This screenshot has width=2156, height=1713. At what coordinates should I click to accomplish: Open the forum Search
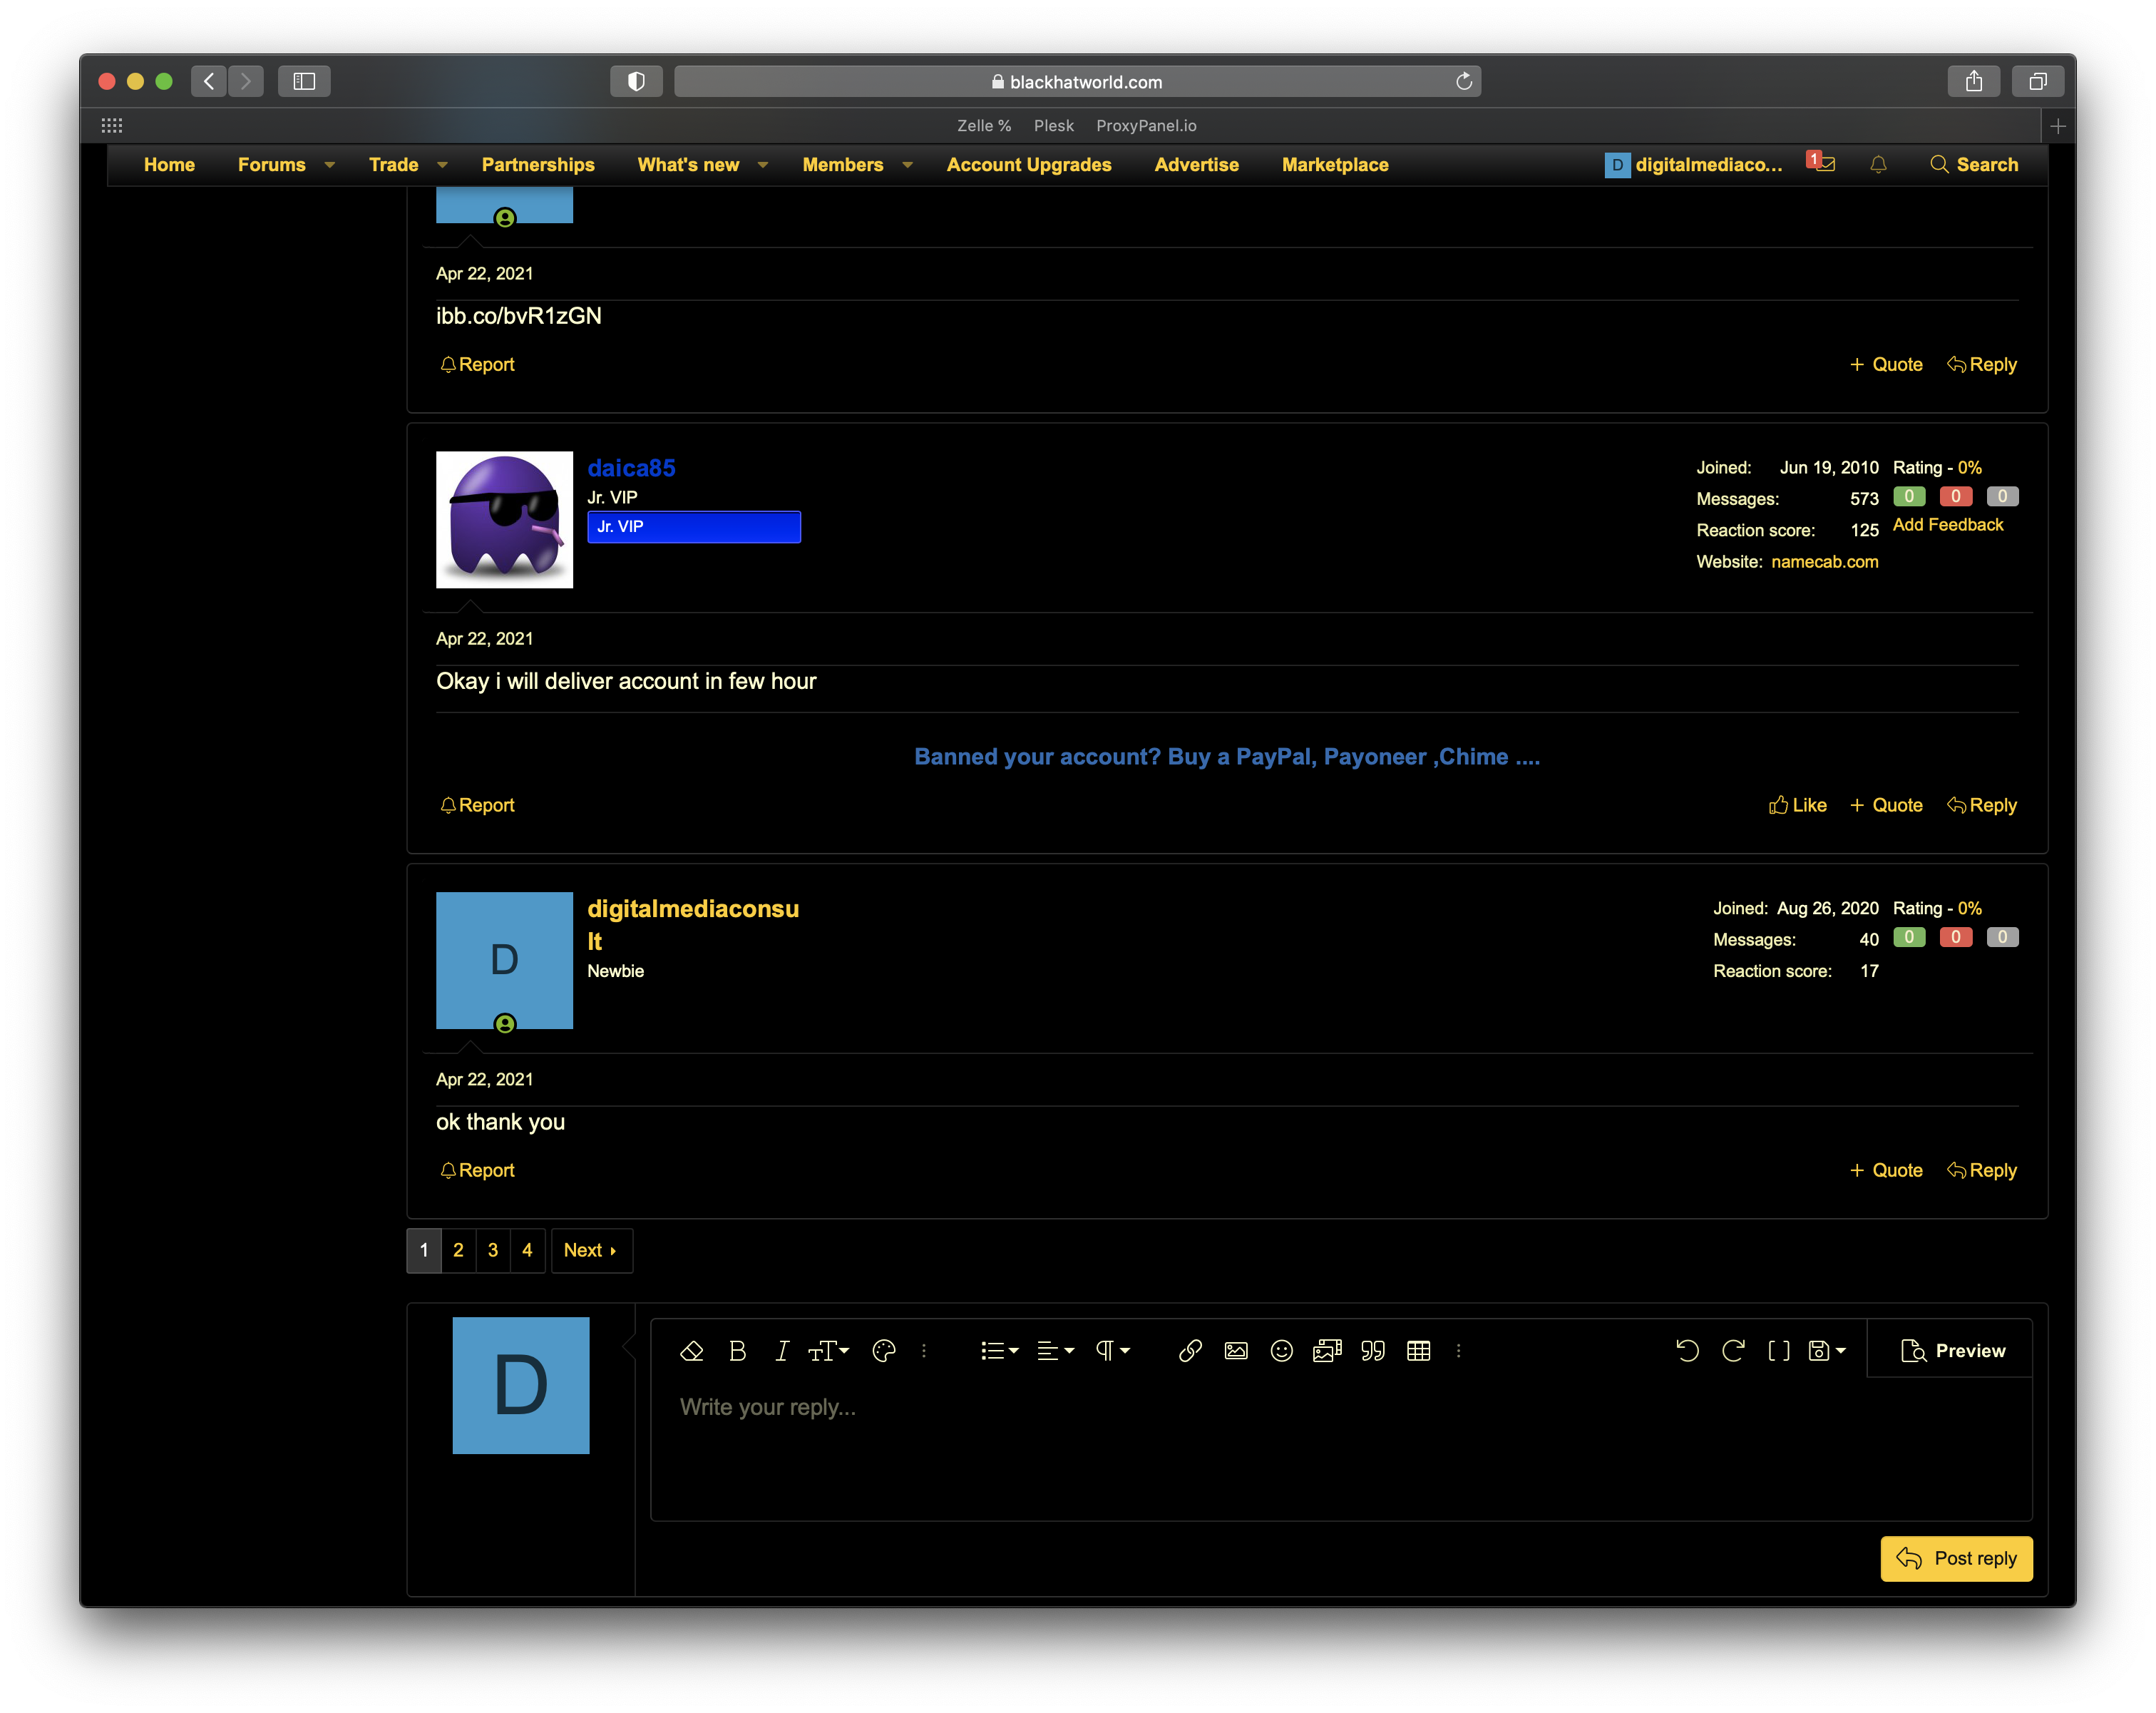point(1974,165)
